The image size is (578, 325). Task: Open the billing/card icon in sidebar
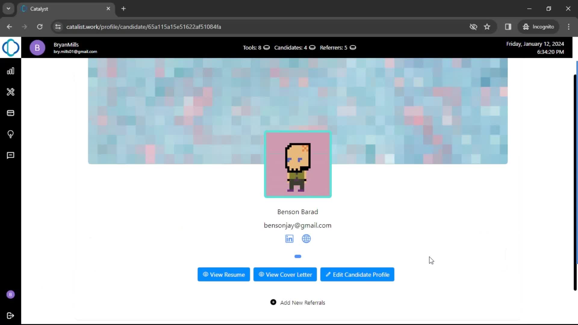11,113
